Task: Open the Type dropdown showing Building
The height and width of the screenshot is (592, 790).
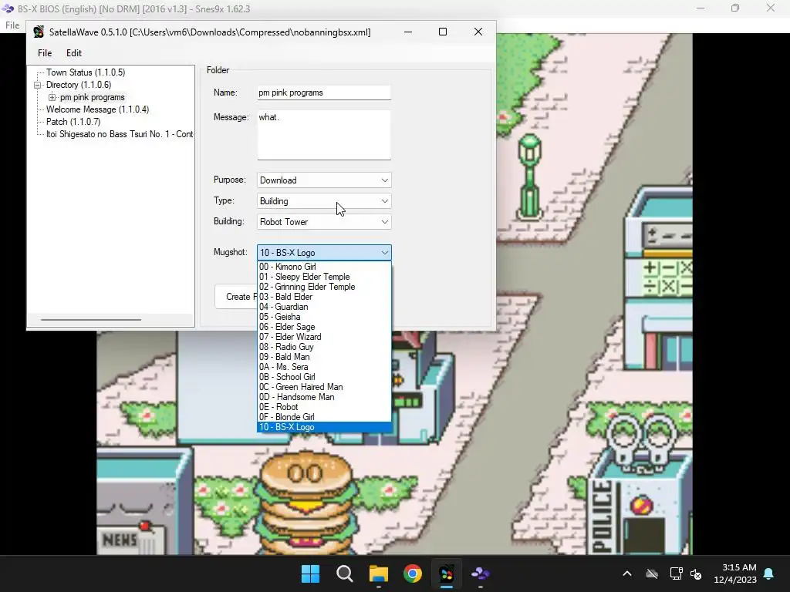Action: (324, 201)
